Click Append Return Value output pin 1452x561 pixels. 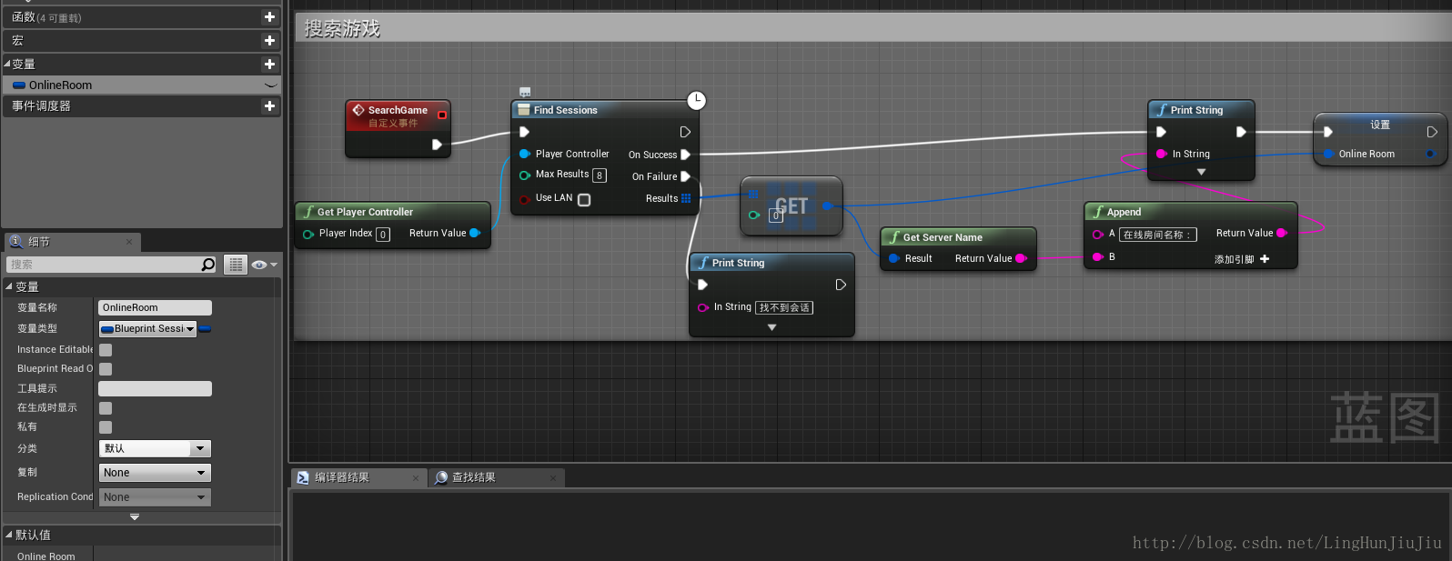point(1282,233)
